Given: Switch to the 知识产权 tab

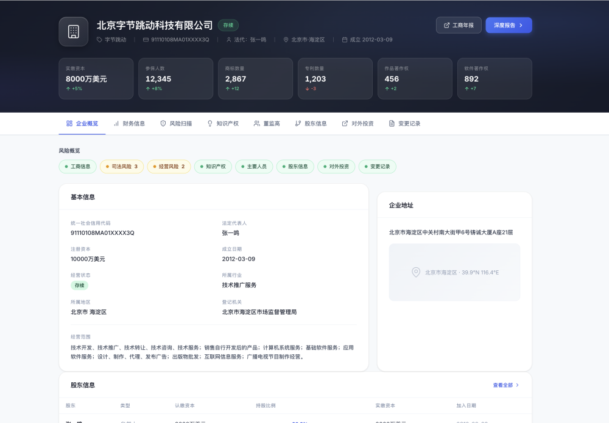Looking at the screenshot, I should 222,124.
